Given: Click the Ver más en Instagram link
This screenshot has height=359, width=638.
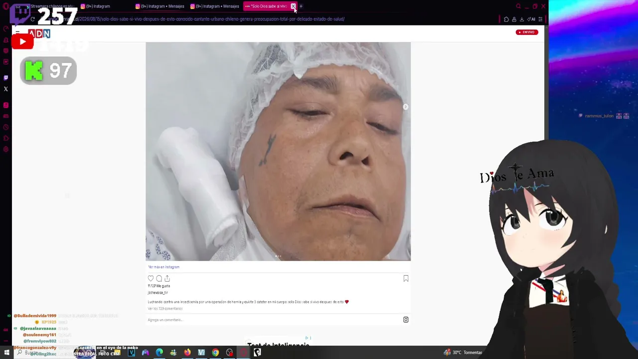Looking at the screenshot, I should tap(163, 267).
